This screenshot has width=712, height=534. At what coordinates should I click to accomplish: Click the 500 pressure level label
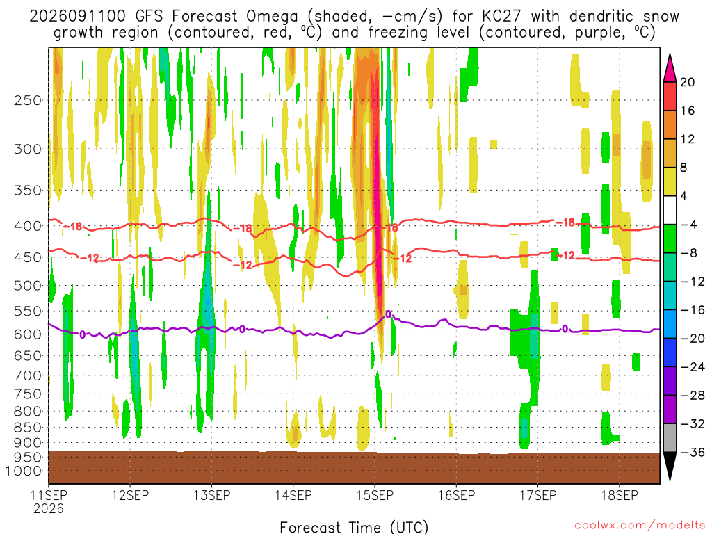click(28, 286)
